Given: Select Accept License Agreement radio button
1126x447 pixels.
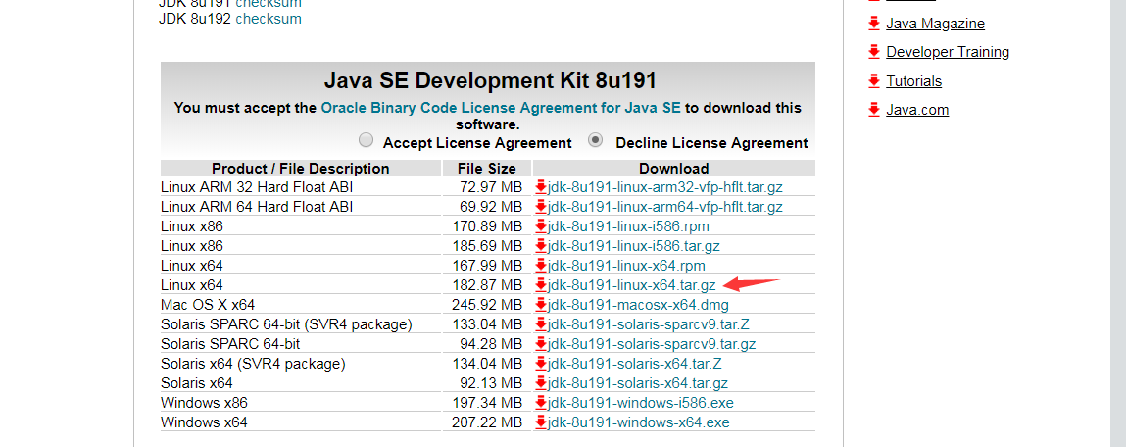Looking at the screenshot, I should [367, 140].
